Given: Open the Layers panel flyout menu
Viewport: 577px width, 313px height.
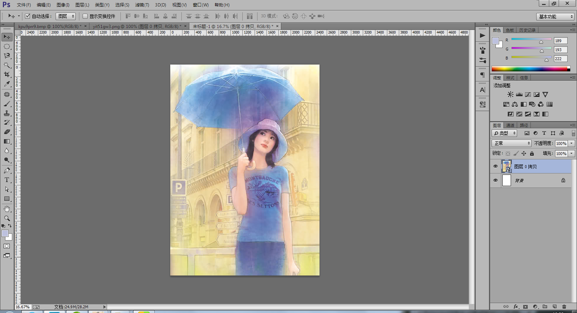Looking at the screenshot, I should tap(573, 125).
